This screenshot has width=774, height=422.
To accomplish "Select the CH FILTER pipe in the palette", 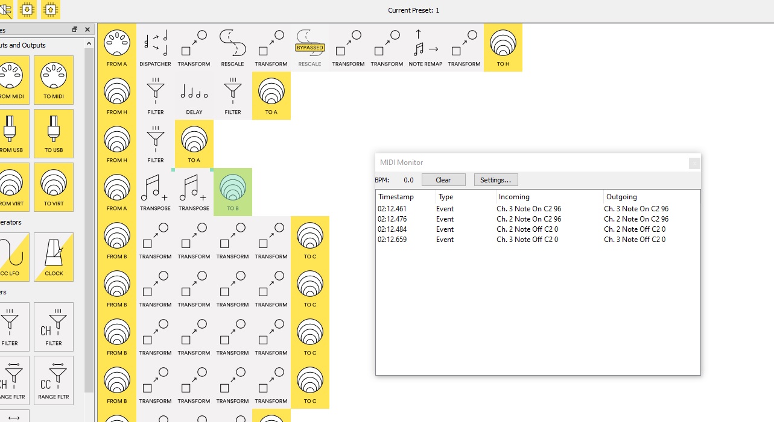I will [x=54, y=327].
